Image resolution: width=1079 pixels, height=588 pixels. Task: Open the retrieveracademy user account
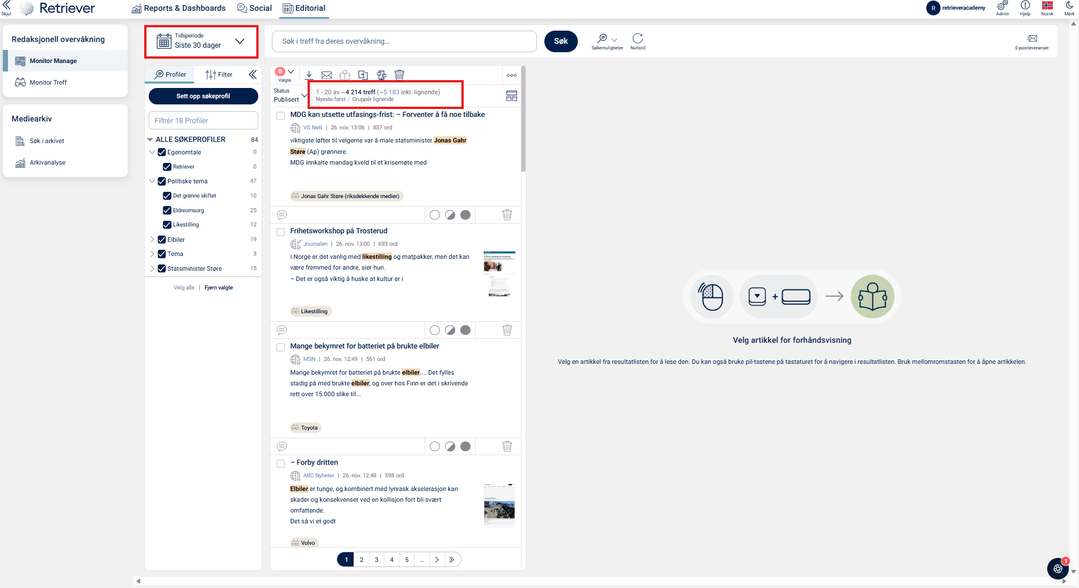956,8
